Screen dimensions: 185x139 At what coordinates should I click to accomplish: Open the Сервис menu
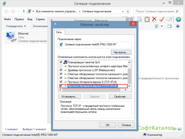point(40,19)
